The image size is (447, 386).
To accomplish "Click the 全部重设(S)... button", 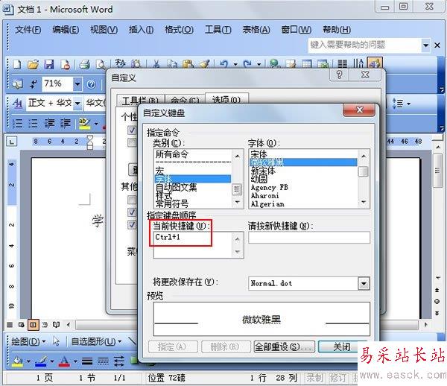I will [285, 347].
